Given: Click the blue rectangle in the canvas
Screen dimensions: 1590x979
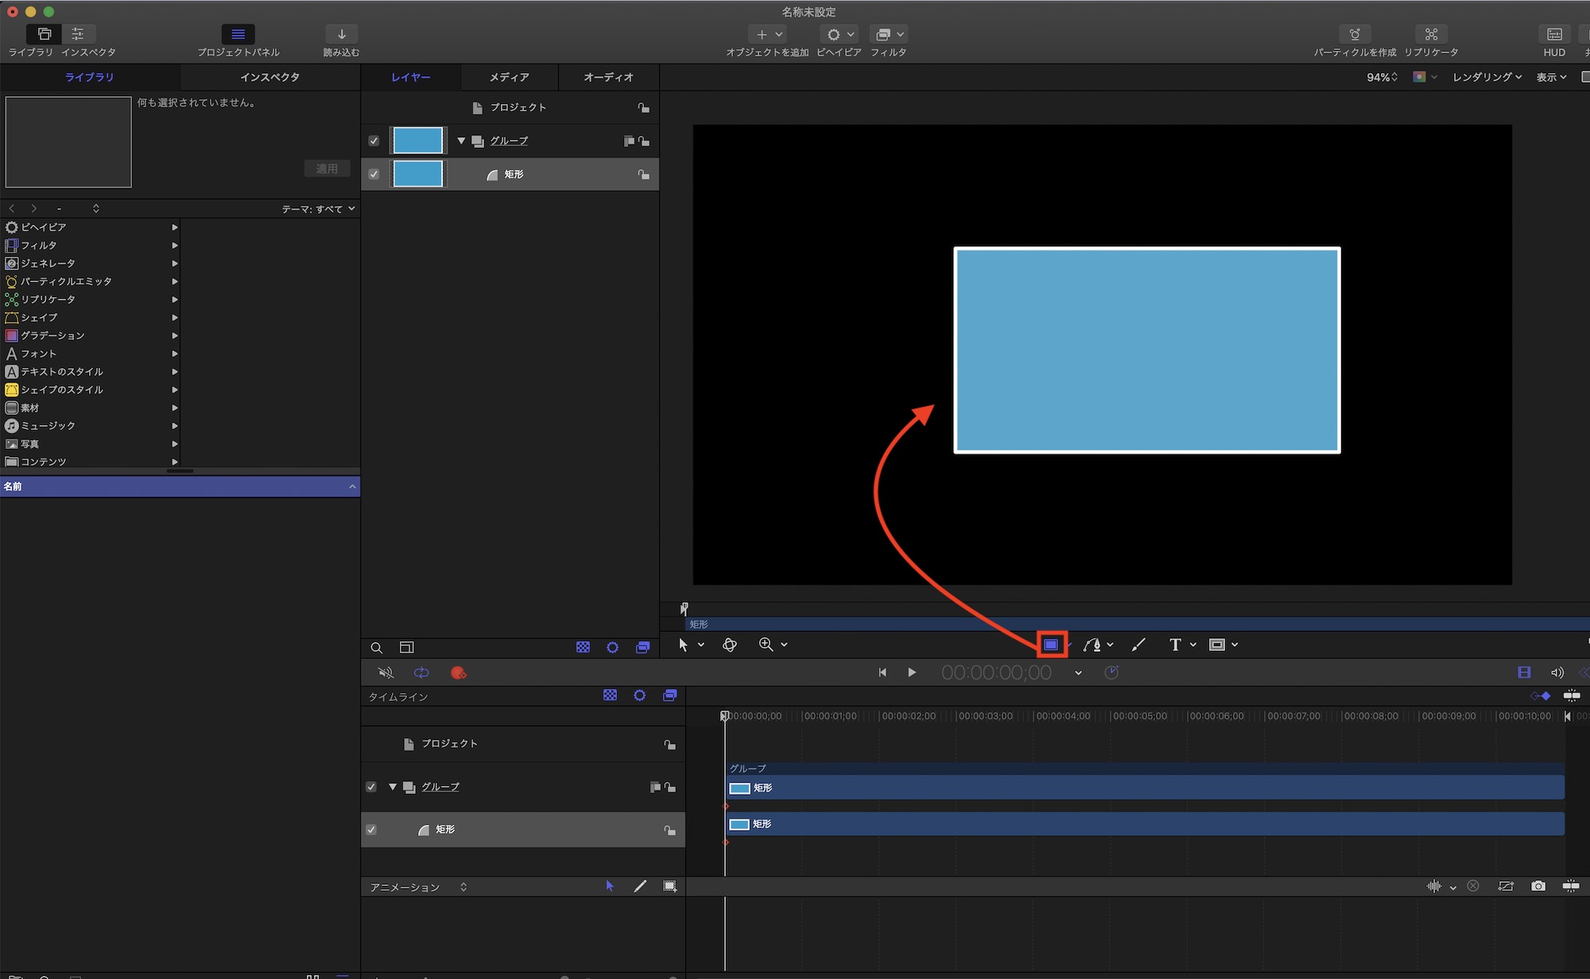Looking at the screenshot, I should point(1146,350).
